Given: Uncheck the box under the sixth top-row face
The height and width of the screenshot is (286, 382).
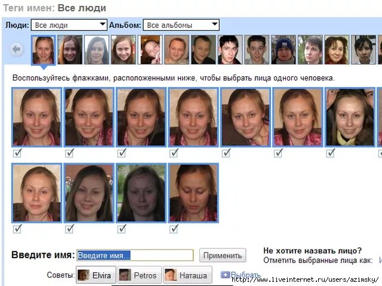Looking at the screenshot, I should [x=278, y=153].
